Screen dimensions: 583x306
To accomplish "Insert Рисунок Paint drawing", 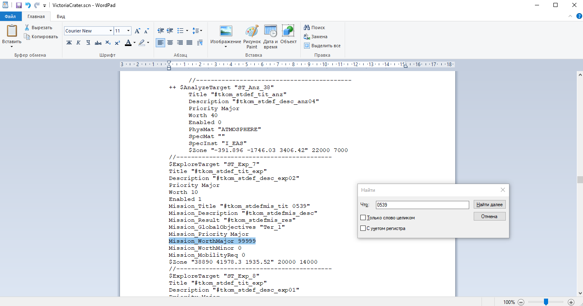I will click(252, 37).
